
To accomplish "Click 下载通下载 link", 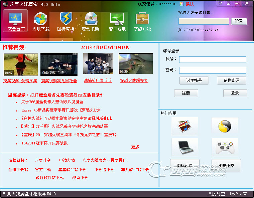I will coord(105,170).
